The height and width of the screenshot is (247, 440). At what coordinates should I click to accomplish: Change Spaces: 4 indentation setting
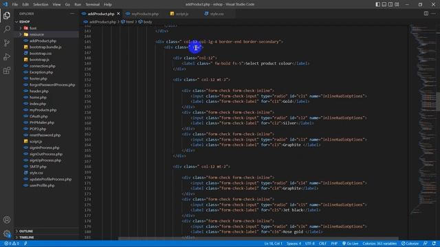tap(294, 244)
